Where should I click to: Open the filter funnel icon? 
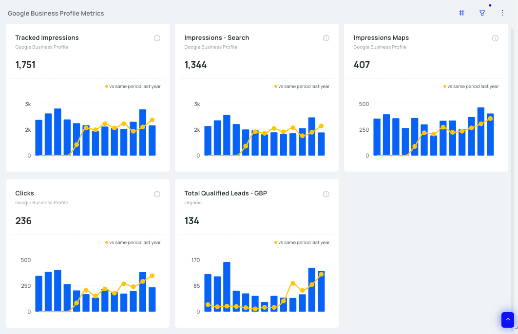[x=482, y=13]
